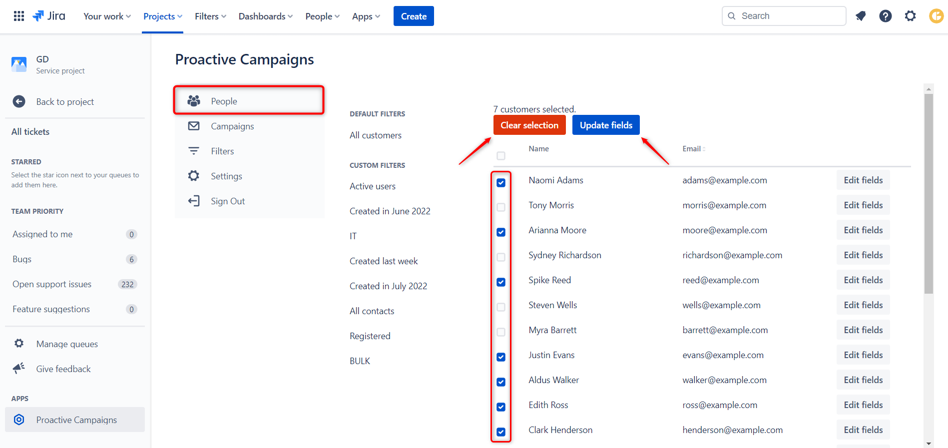Click the Give feedback megaphone icon
The height and width of the screenshot is (448, 948).
click(x=19, y=369)
